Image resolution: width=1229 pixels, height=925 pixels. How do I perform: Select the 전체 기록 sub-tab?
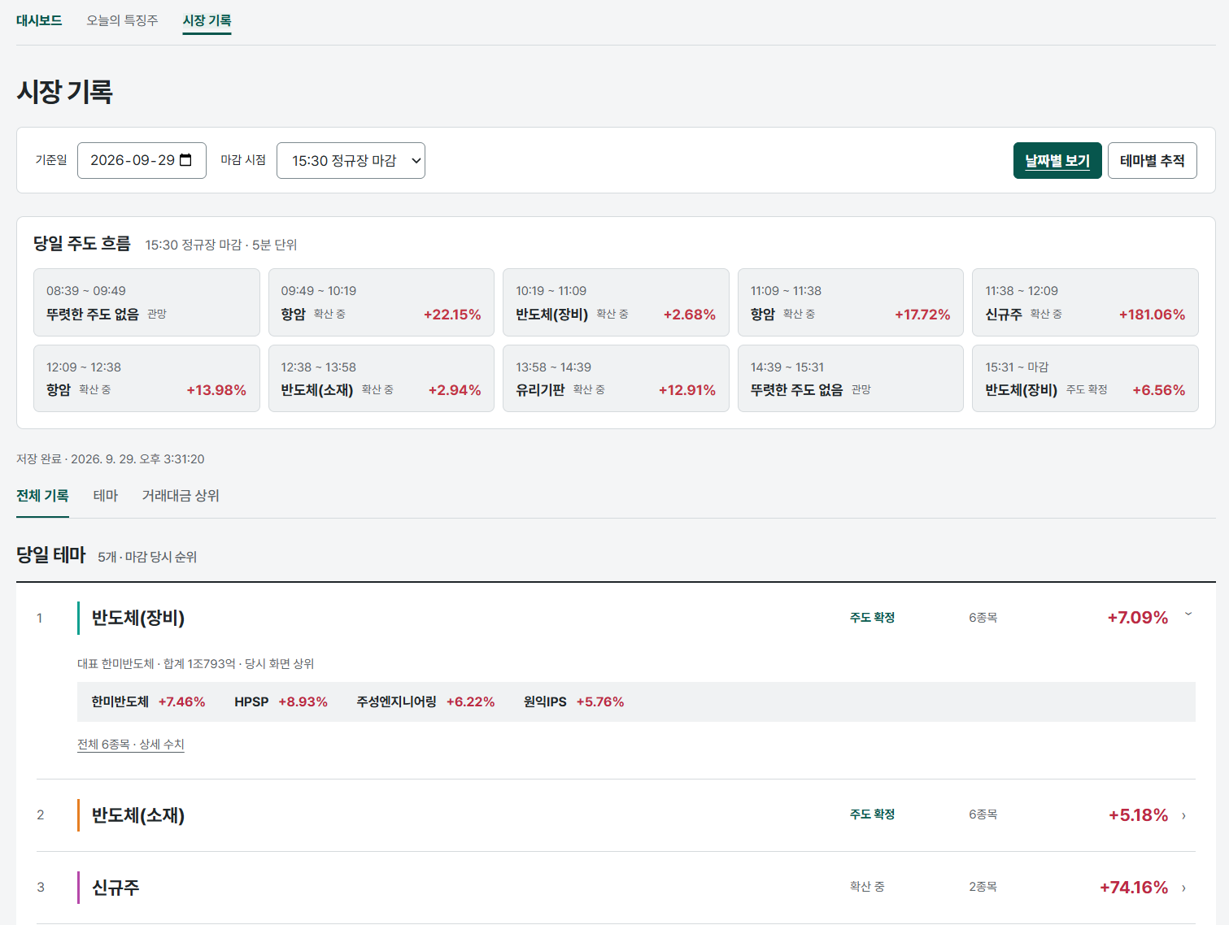tap(42, 496)
